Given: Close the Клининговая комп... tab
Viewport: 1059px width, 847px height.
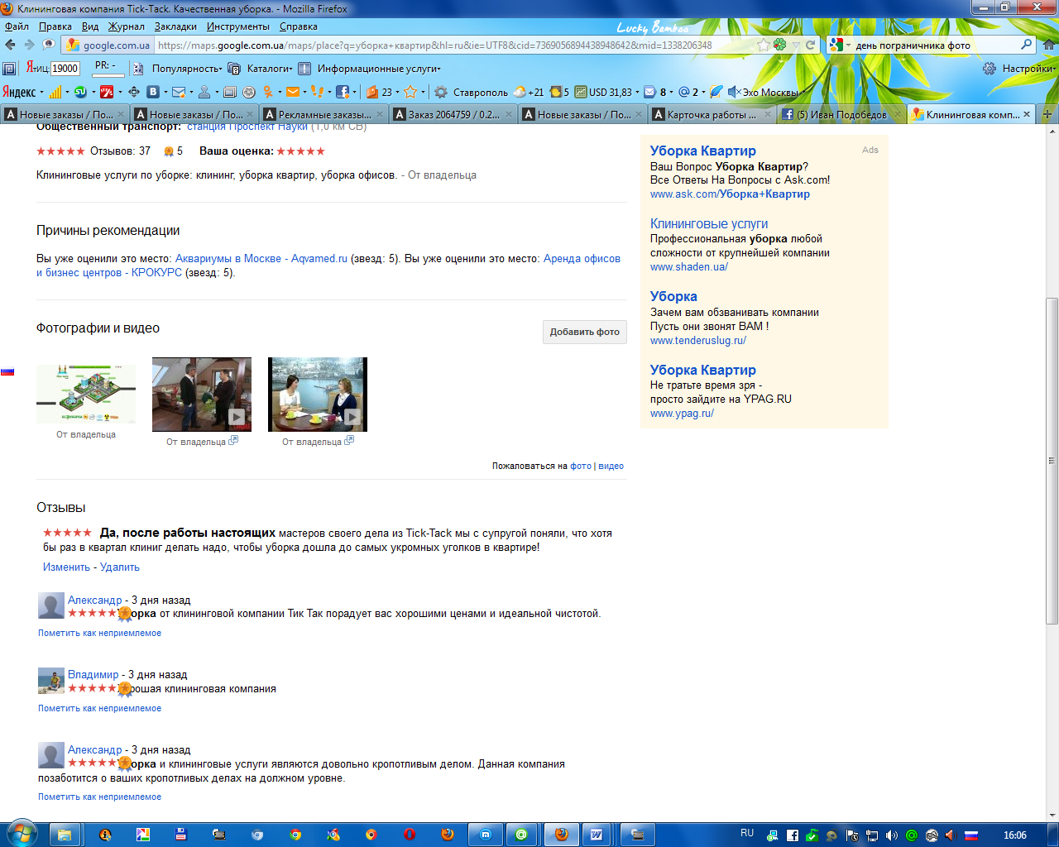Looking at the screenshot, I should (x=1027, y=114).
